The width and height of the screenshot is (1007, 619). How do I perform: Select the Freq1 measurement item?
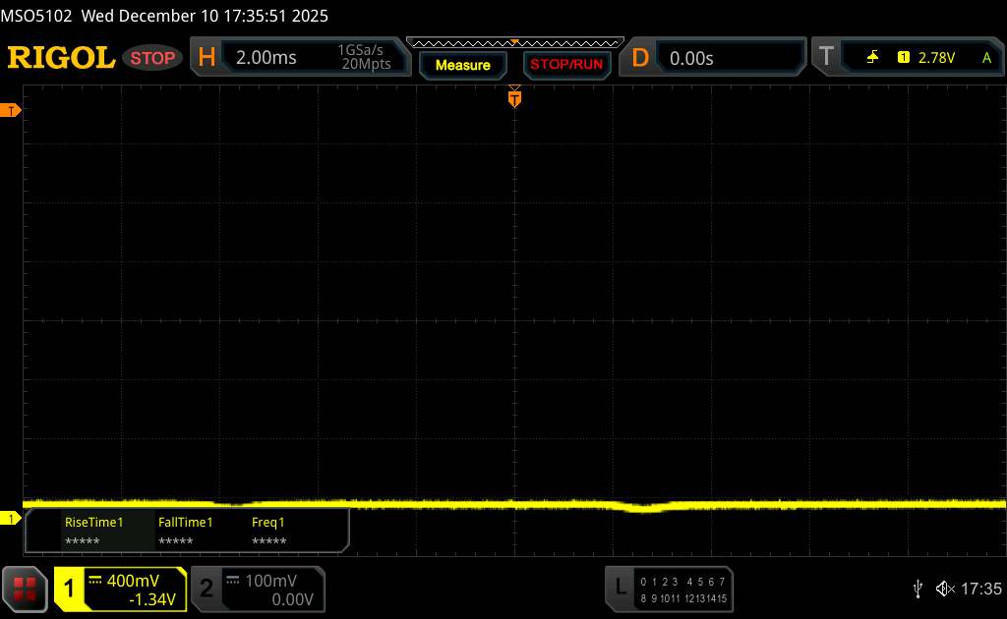(x=268, y=532)
